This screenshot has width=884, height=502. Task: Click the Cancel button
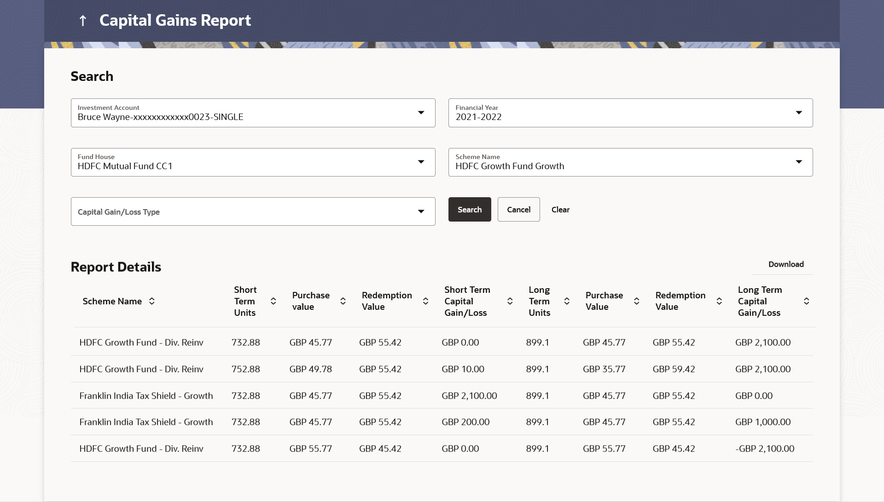pos(518,210)
